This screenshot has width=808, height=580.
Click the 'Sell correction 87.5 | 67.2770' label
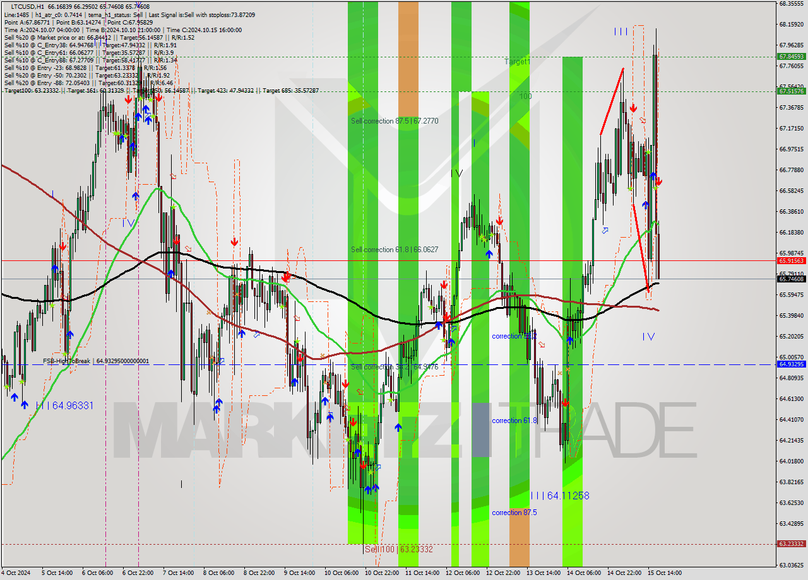point(395,120)
